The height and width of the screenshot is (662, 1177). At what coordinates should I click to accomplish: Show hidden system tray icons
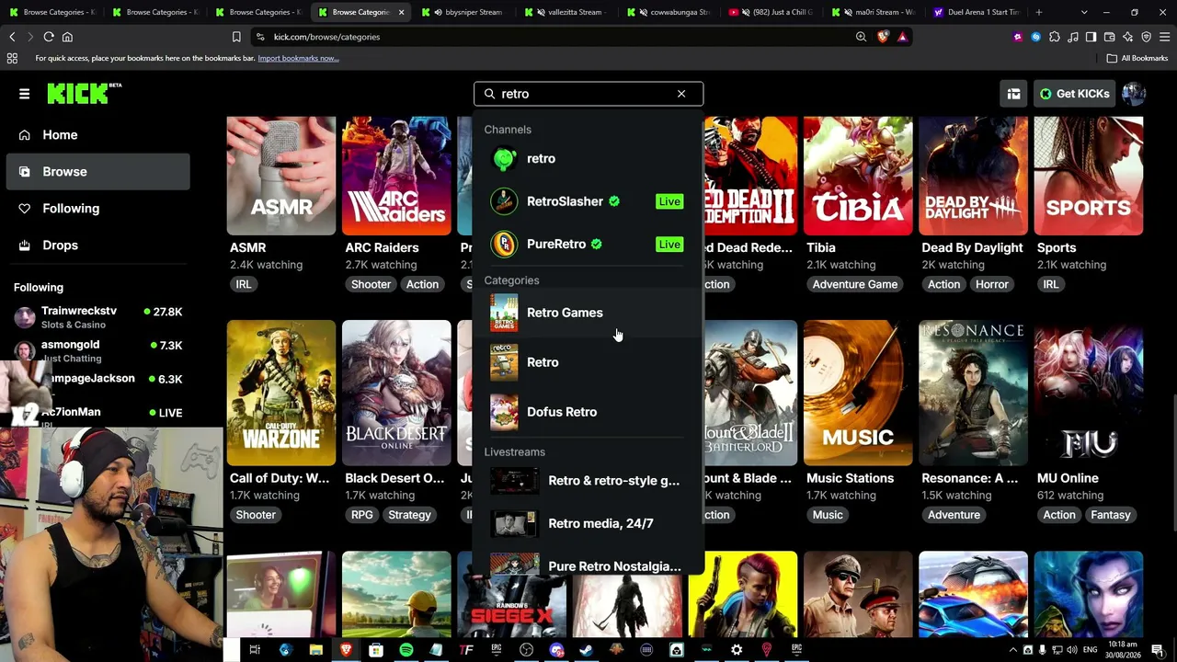1013,650
